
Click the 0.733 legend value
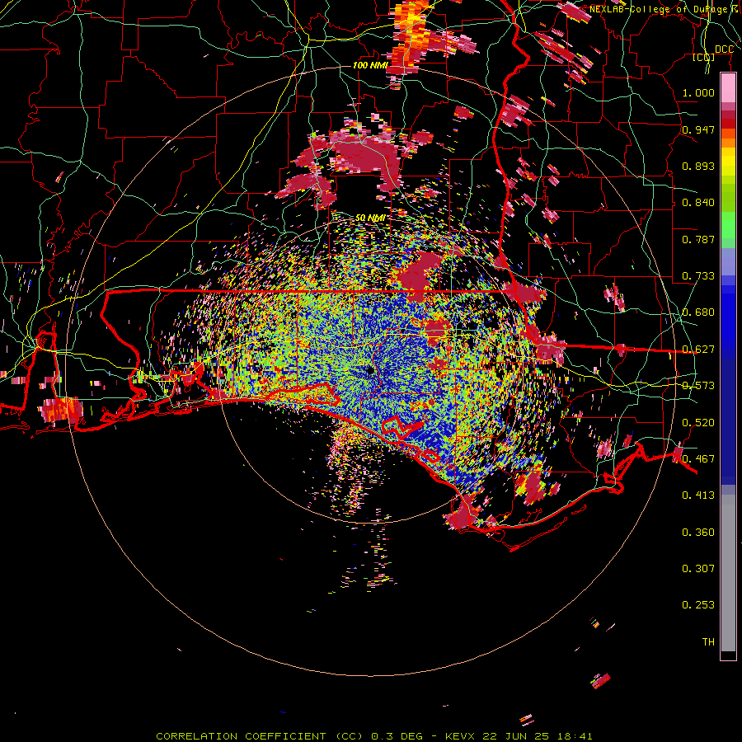pyautogui.click(x=698, y=276)
